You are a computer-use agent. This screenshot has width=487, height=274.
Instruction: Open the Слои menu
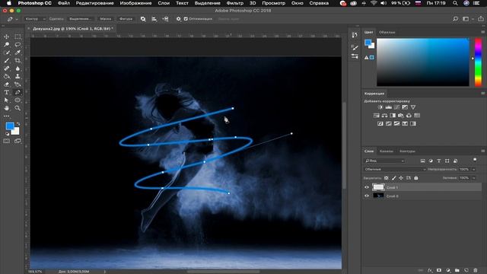coord(164,3)
